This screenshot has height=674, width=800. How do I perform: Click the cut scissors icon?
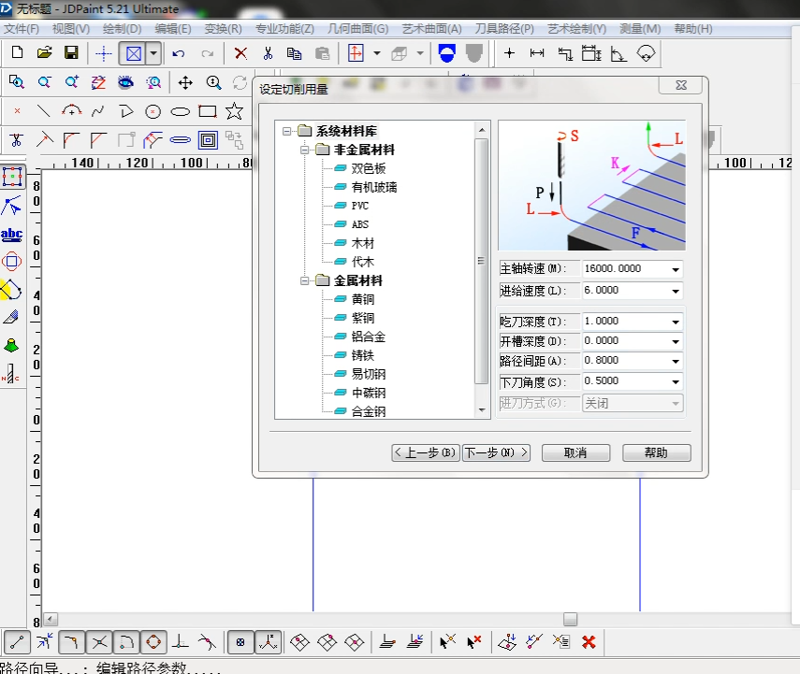click(268, 53)
